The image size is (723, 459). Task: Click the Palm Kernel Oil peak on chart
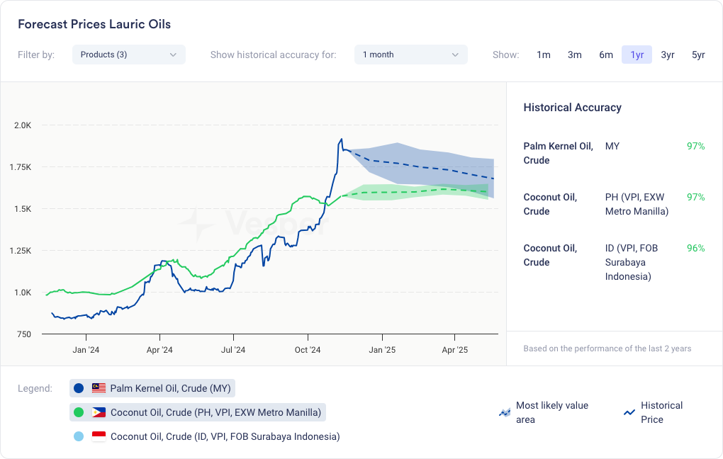pyautogui.click(x=342, y=140)
